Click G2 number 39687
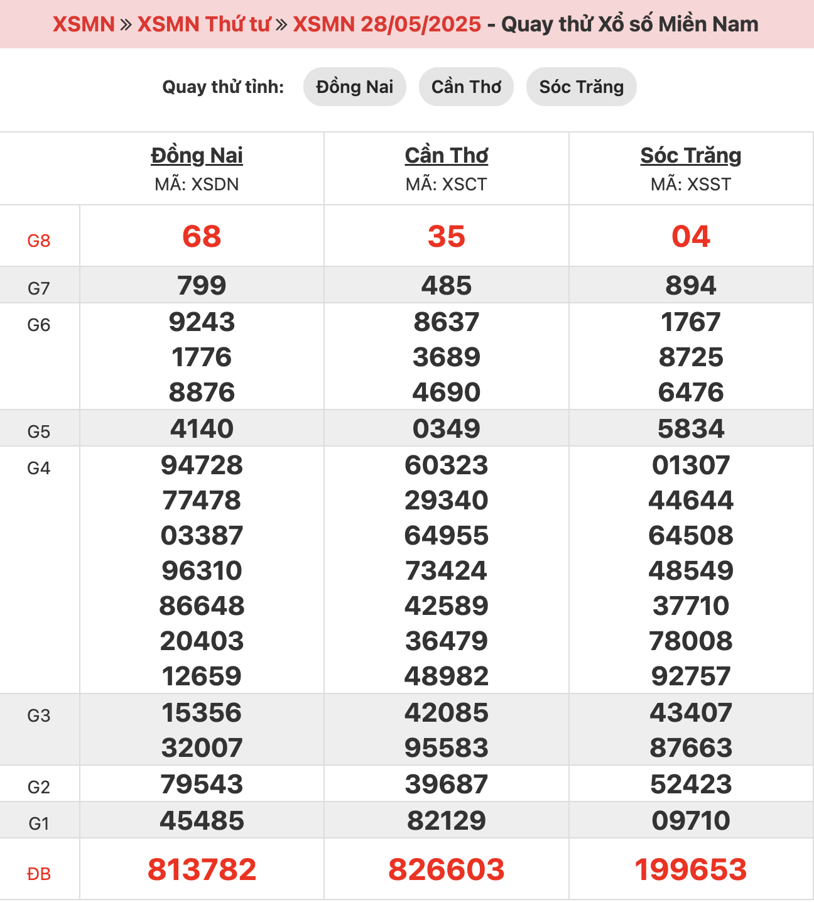 pos(447,785)
